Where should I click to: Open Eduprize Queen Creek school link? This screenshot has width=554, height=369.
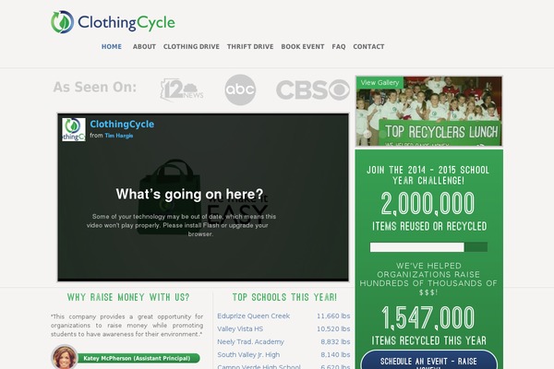pos(253,316)
